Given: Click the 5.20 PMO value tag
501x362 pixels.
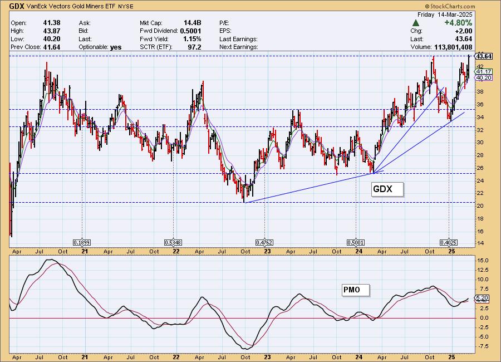Looking at the screenshot, I should click(482, 298).
